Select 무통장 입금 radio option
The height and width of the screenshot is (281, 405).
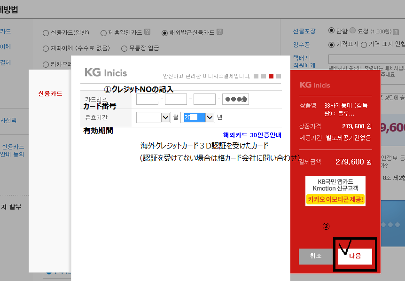(x=124, y=48)
